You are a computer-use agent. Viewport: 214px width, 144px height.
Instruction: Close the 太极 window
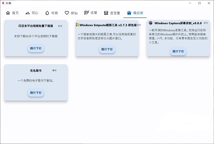(209, 3)
